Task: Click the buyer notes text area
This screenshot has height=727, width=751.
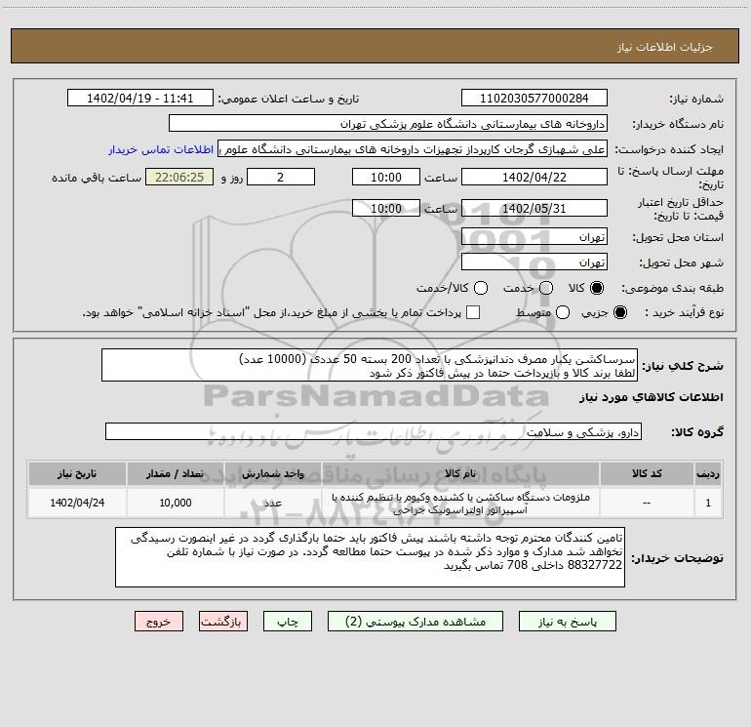Action: click(371, 557)
